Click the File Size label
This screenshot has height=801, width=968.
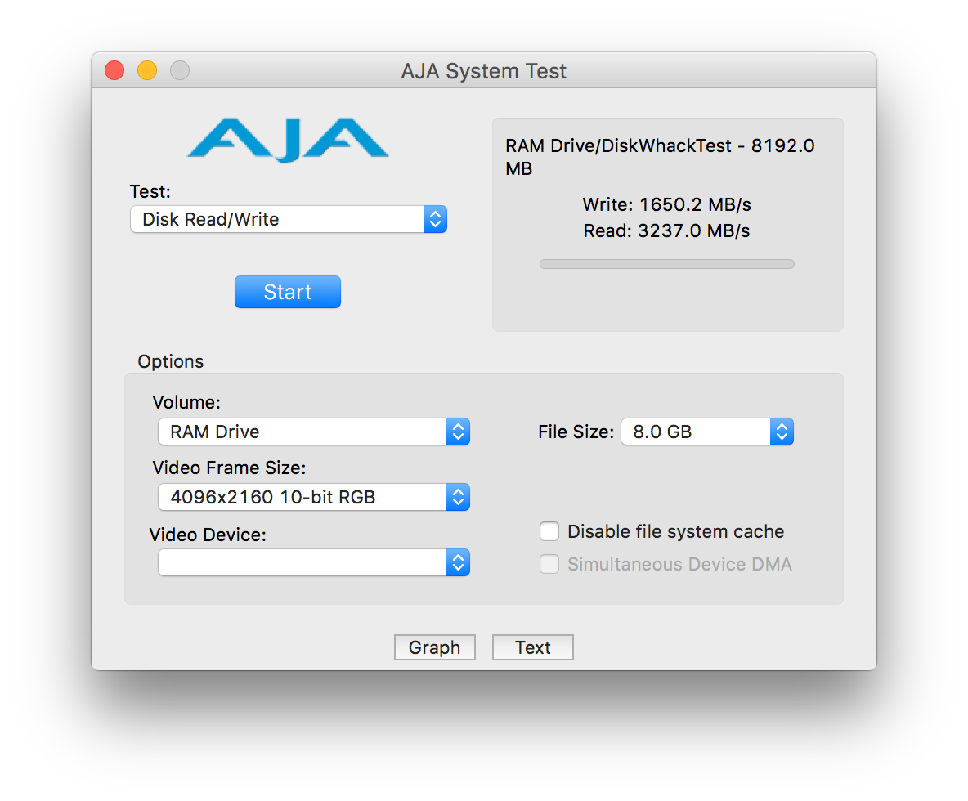(x=576, y=432)
